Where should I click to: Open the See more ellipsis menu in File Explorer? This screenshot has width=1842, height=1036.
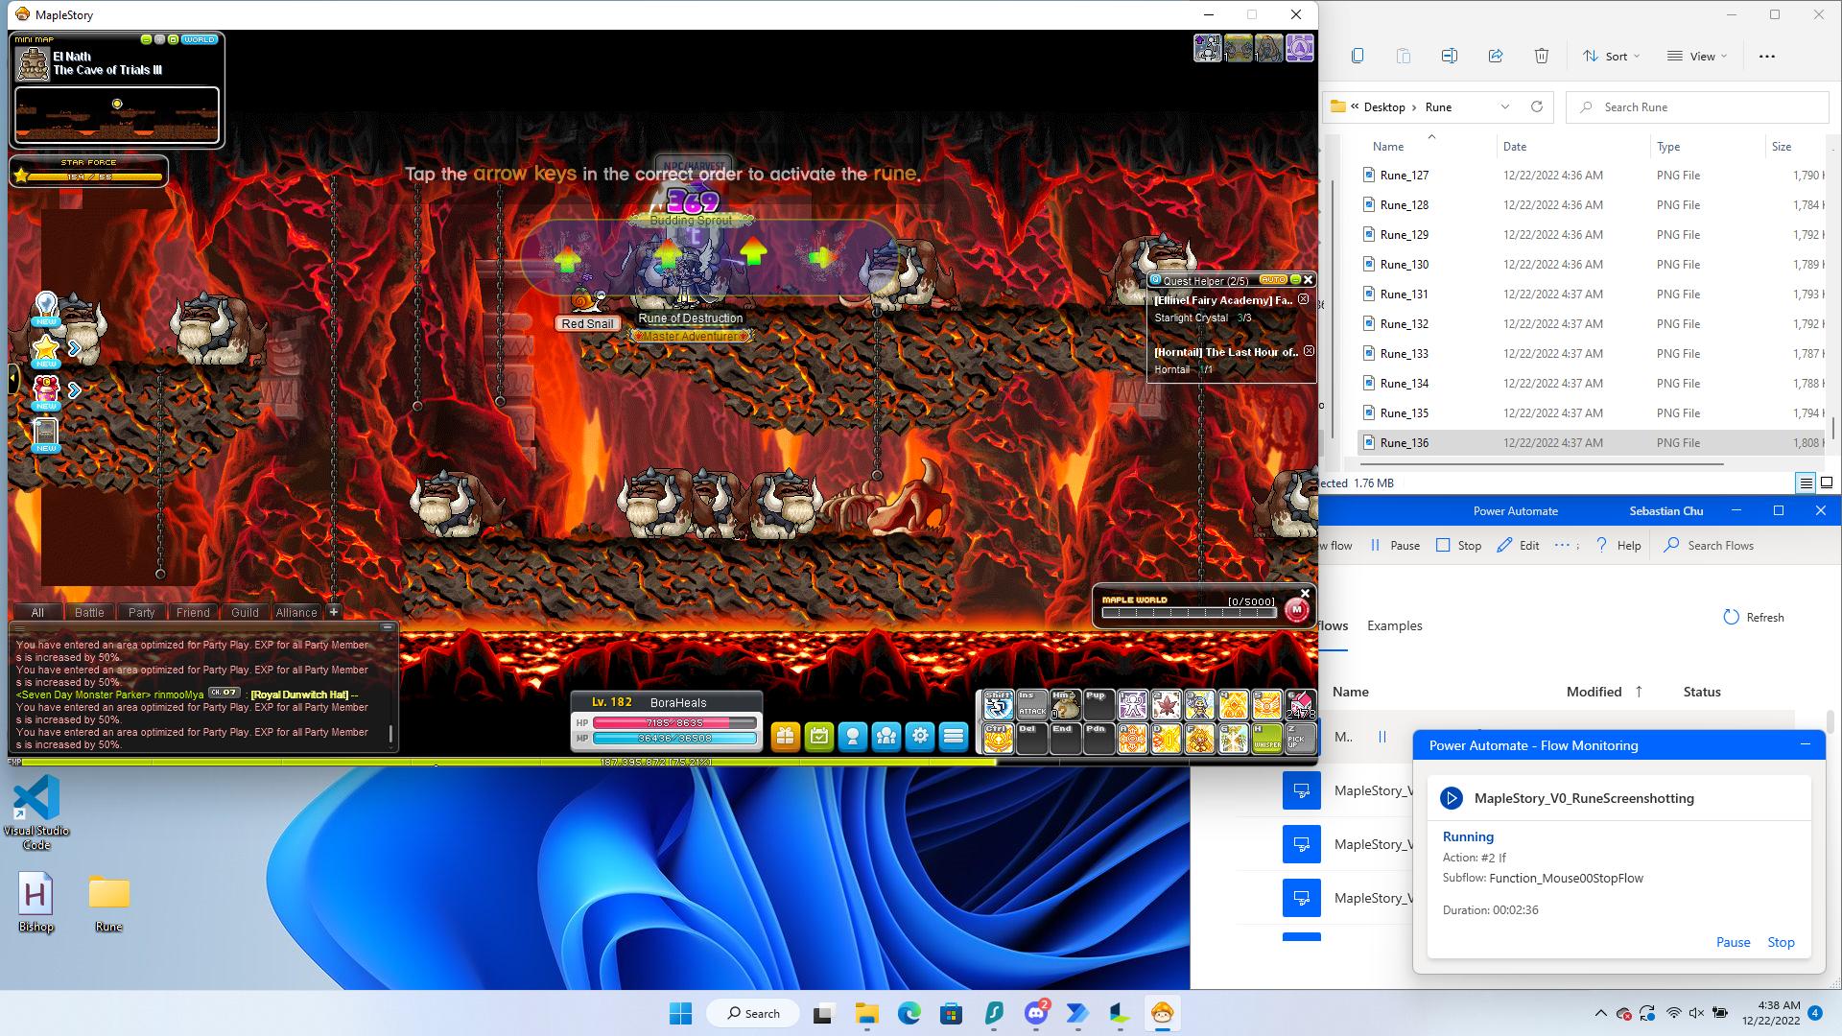[x=1767, y=56]
